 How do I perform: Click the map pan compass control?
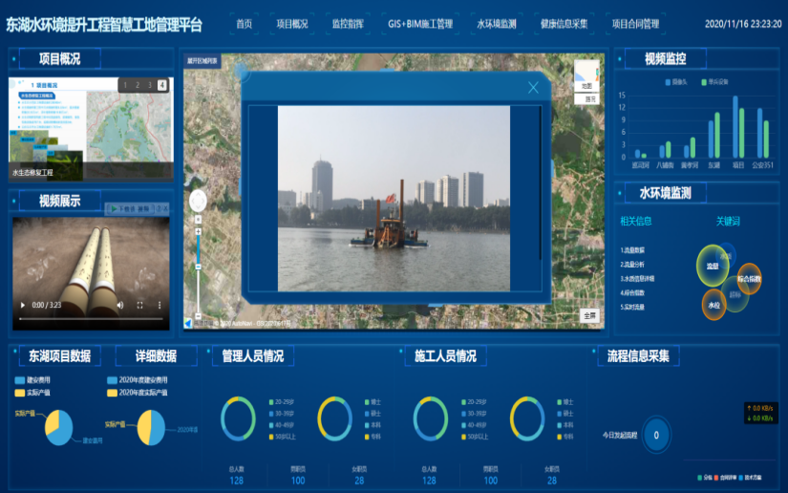click(198, 202)
